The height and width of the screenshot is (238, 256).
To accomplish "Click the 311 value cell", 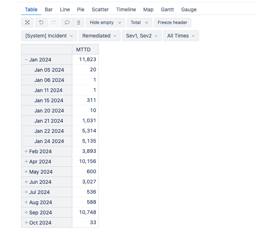I will [x=85, y=100].
